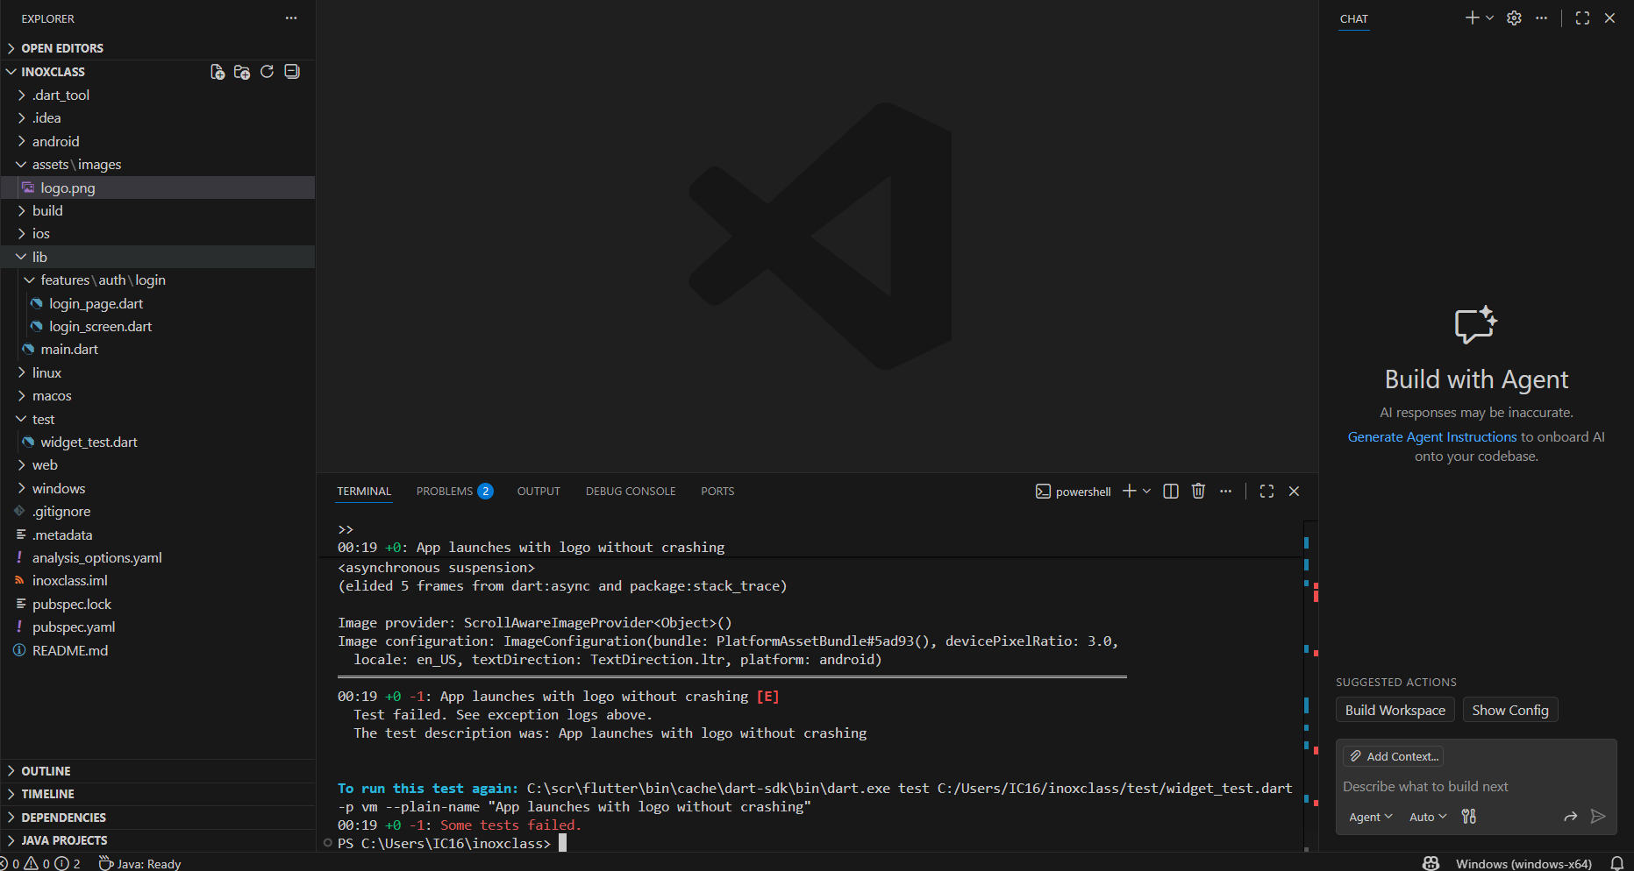Collapse the test folder
The image size is (1634, 871).
pyautogui.click(x=158, y=419)
